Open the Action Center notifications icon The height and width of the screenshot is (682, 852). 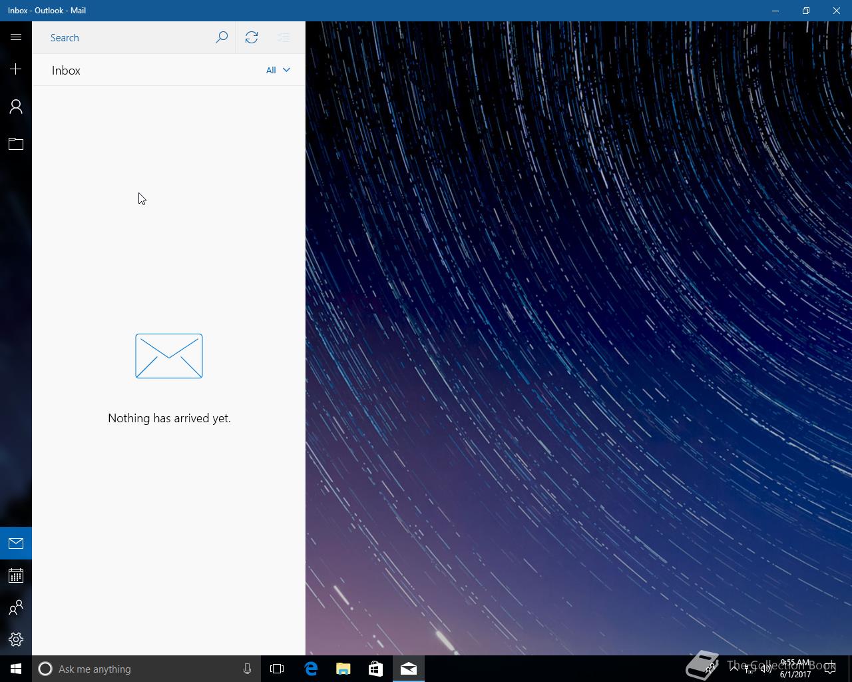829,669
